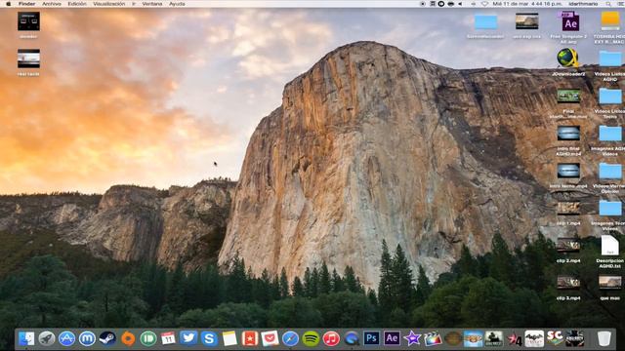Open the SC app icon in dock
The width and height of the screenshot is (625, 351).
[x=555, y=338]
